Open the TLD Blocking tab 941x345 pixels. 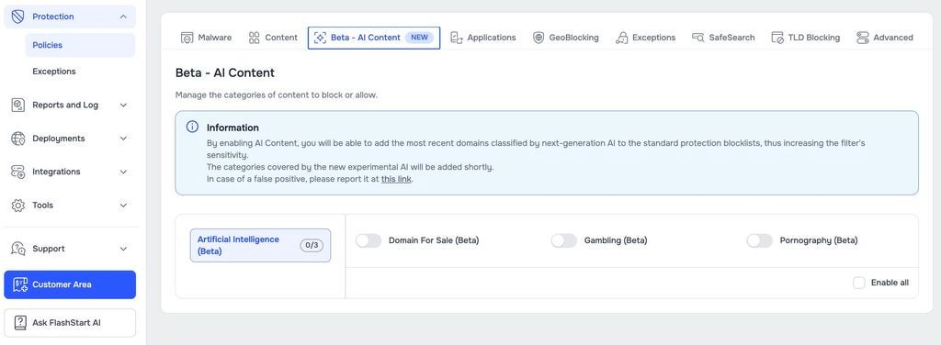point(805,38)
